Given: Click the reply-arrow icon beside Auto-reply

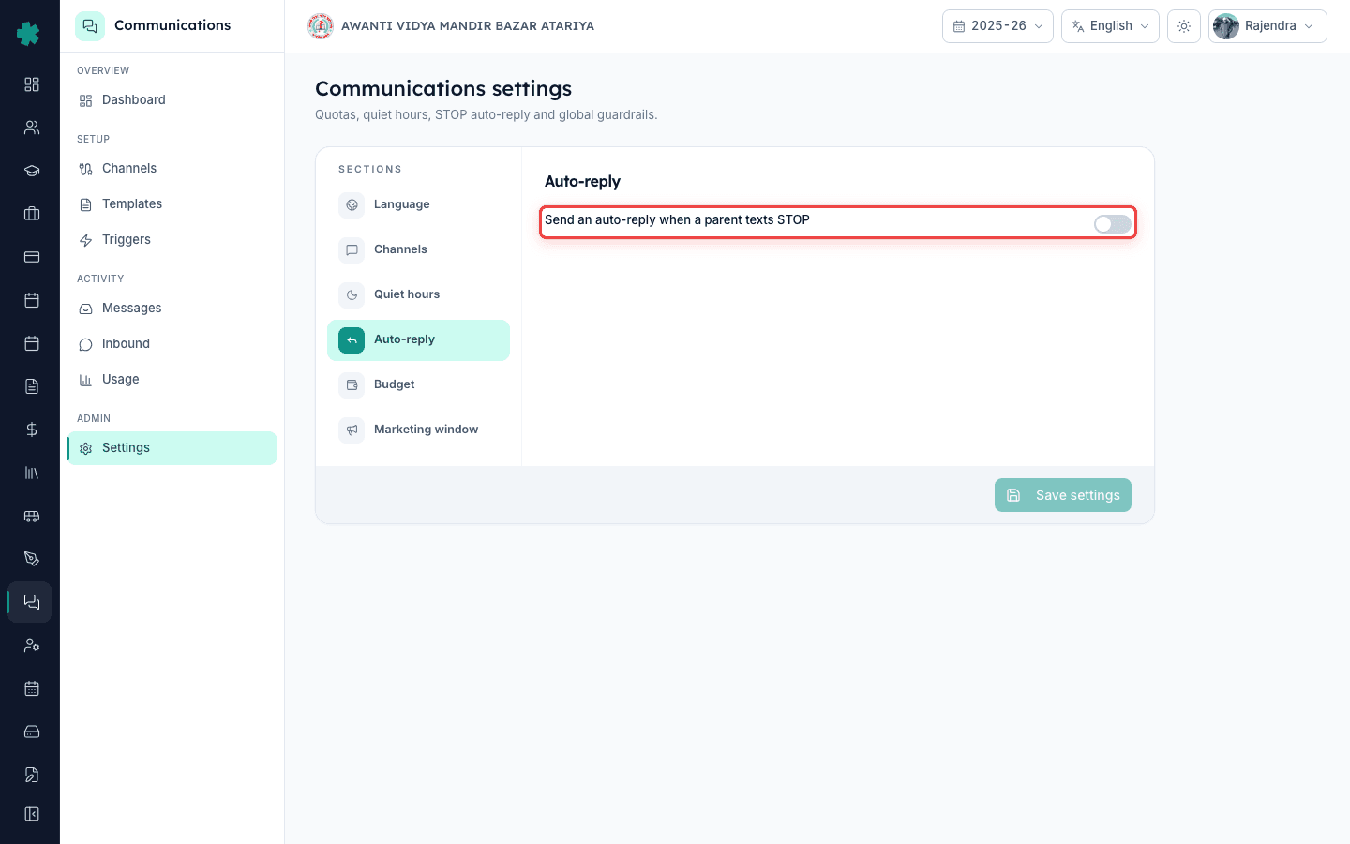Looking at the screenshot, I should pyautogui.click(x=352, y=339).
